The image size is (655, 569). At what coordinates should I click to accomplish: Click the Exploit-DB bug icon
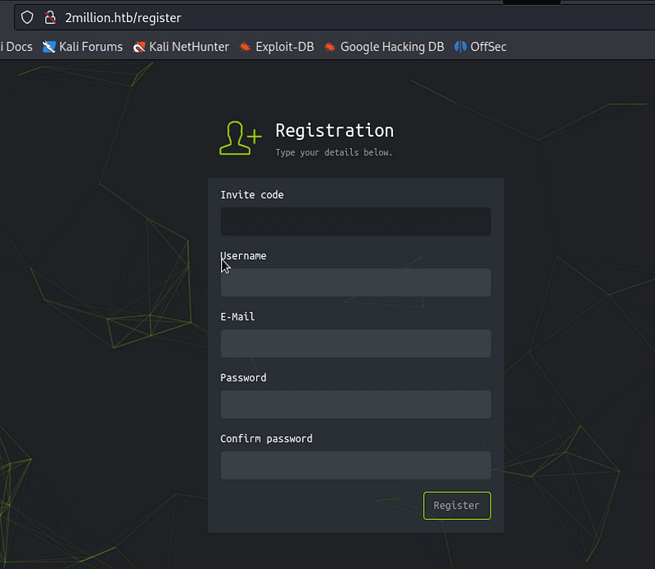tap(245, 47)
